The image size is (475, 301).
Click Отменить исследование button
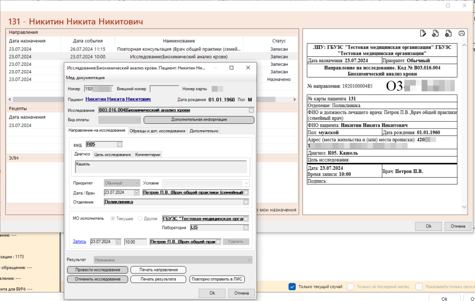coord(98,279)
